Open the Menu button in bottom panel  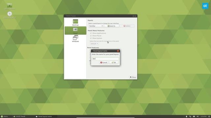click(x=4, y=117)
